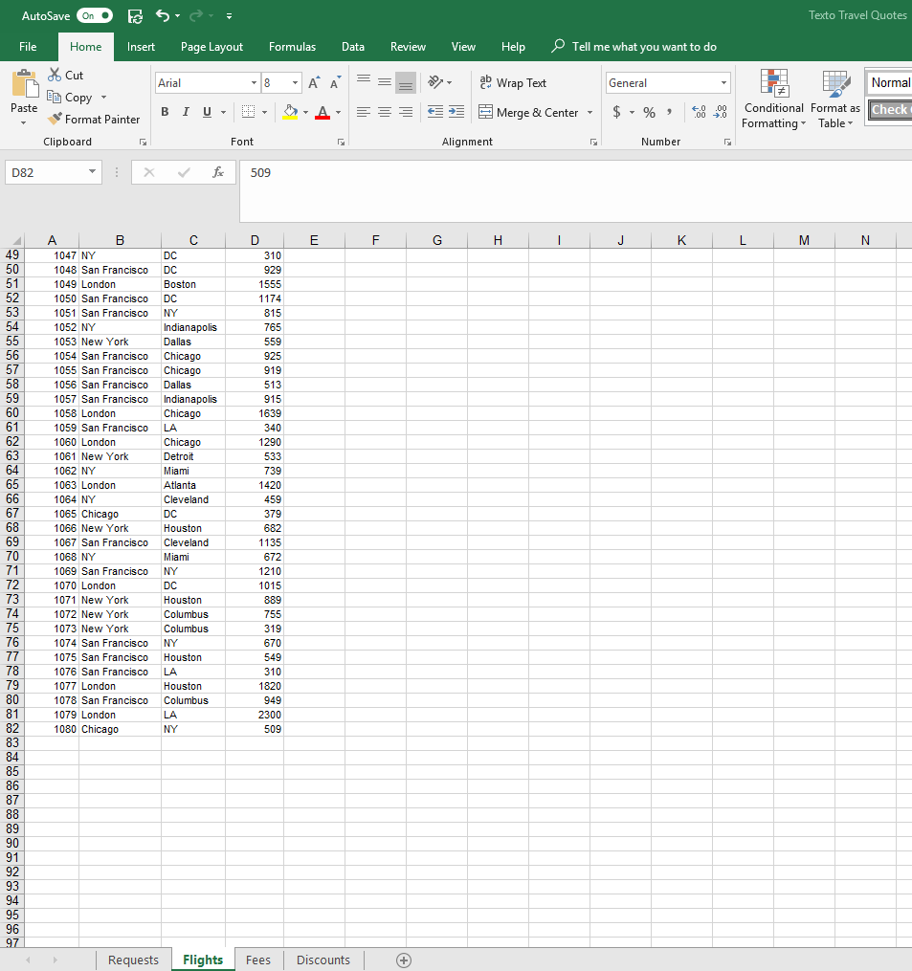Expand the Name Box dropdown arrow
The image size is (912, 971).
click(x=92, y=171)
